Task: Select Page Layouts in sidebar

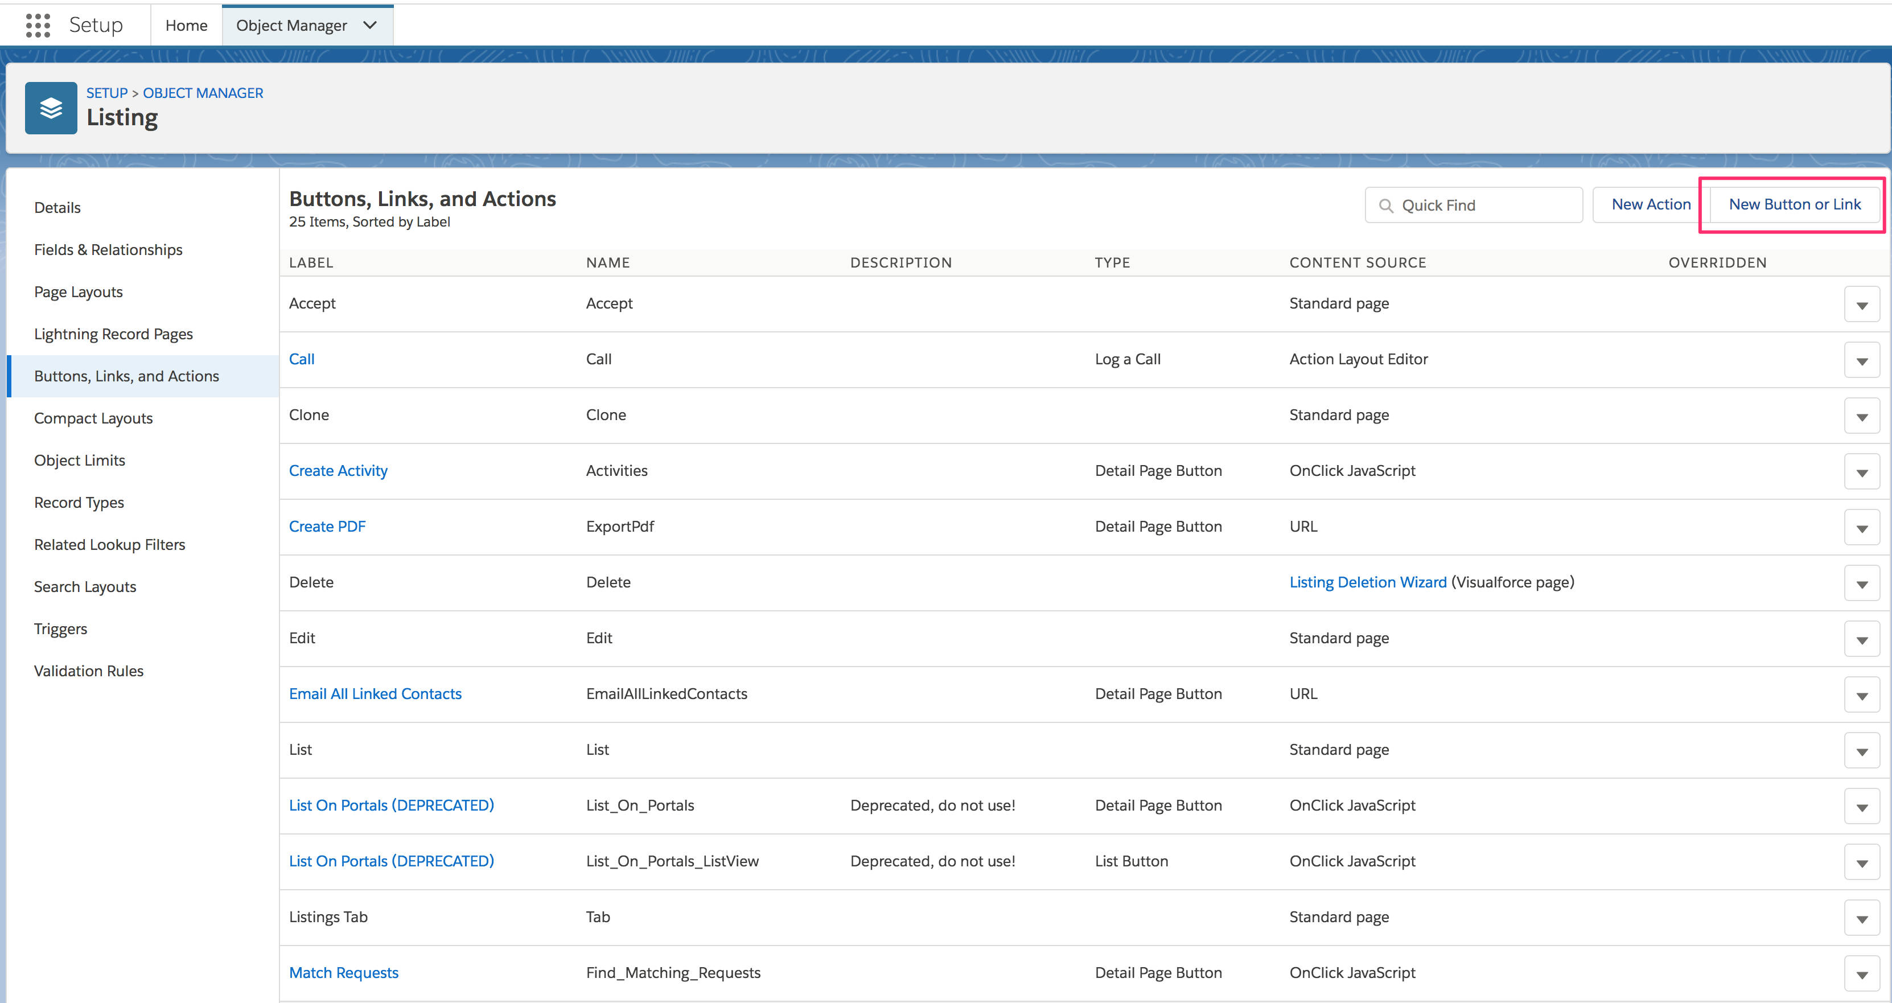Action: click(78, 291)
